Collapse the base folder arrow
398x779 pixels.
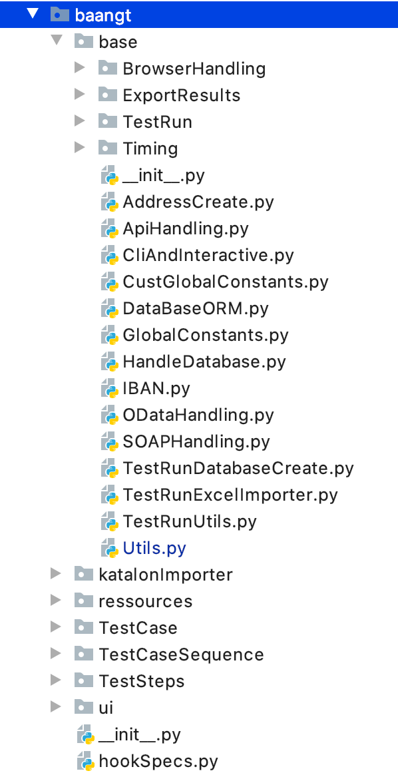57,41
